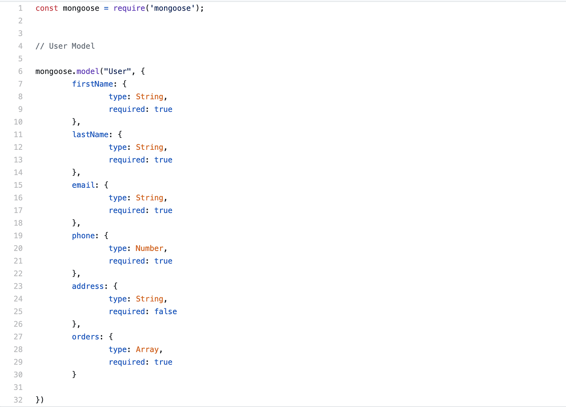Viewport: 566px width, 407px height.
Task: Click the true value on line 9
Action: tap(163, 109)
